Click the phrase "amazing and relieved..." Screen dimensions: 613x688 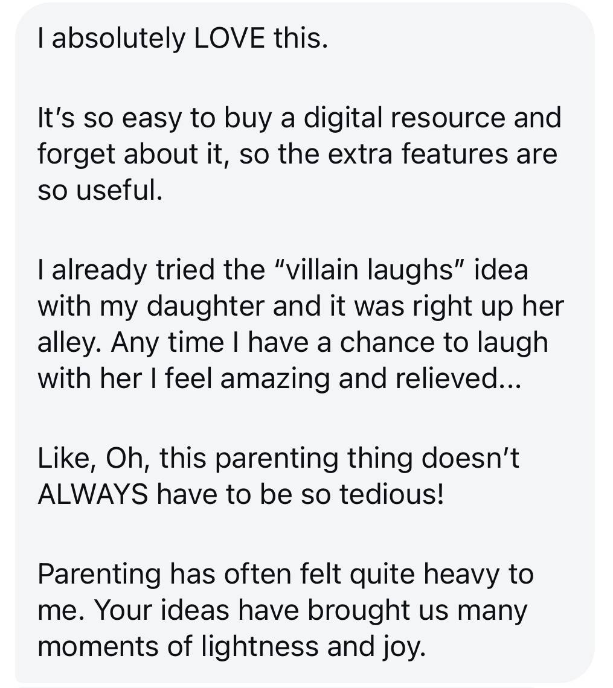[370, 378]
